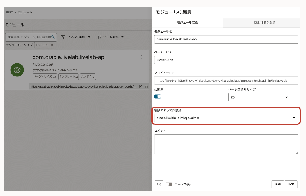Click the ベース・パス input field
This screenshot has width=306, height=196.
[x=226, y=60]
